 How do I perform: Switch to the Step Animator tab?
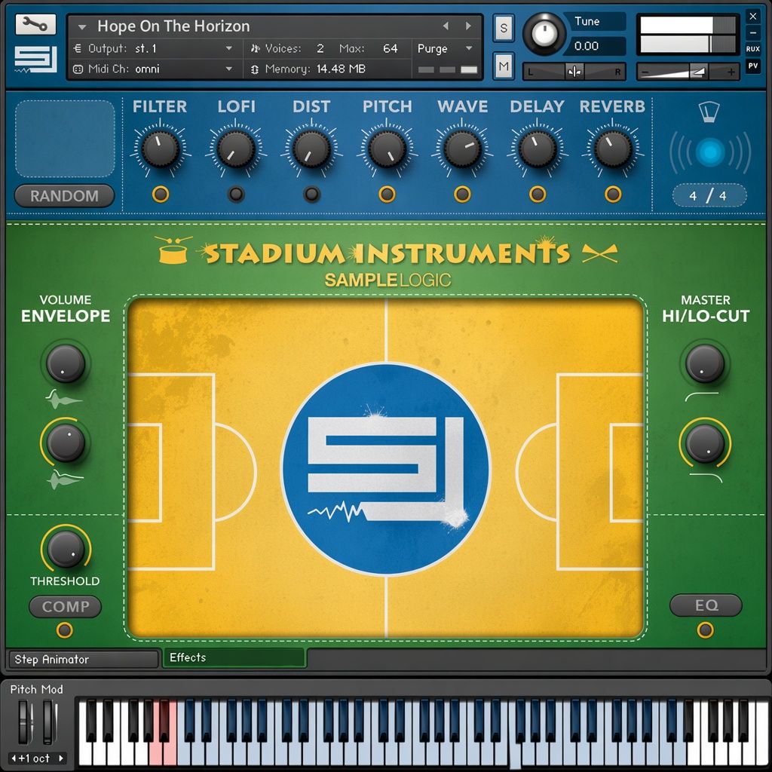coord(83,659)
